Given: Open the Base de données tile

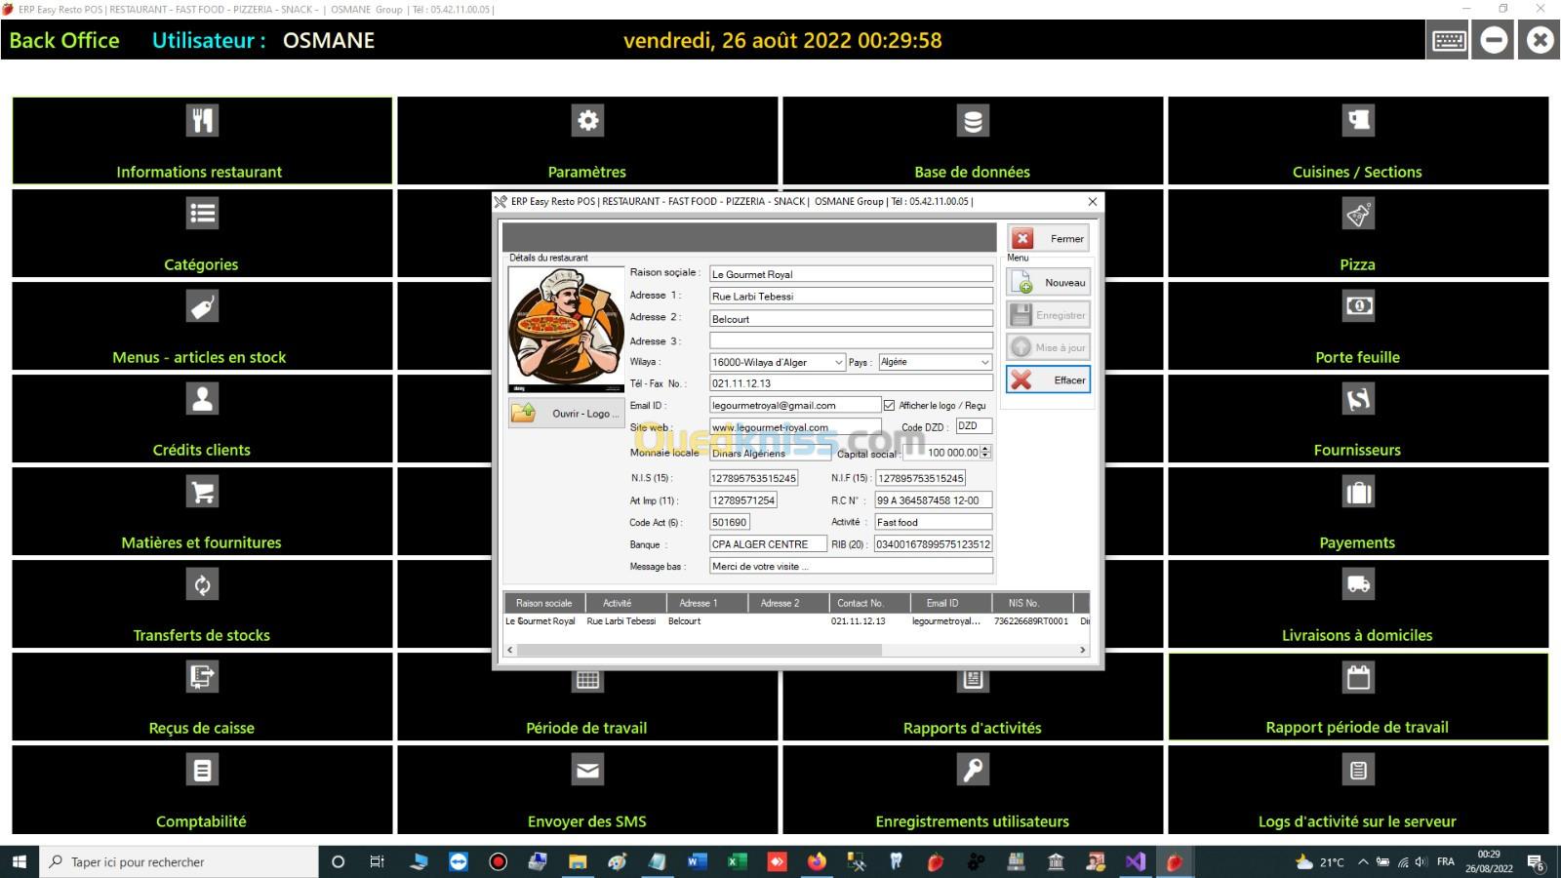Looking at the screenshot, I should pyautogui.click(x=973, y=140).
